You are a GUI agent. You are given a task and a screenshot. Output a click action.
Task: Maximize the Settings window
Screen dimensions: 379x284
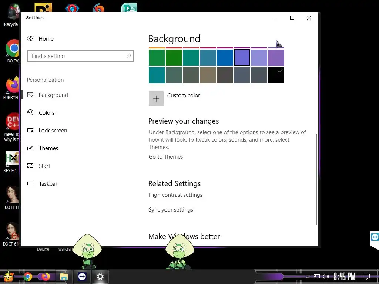[x=292, y=18]
